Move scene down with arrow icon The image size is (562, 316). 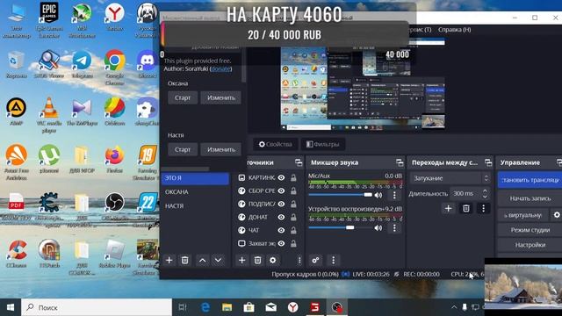click(x=218, y=260)
